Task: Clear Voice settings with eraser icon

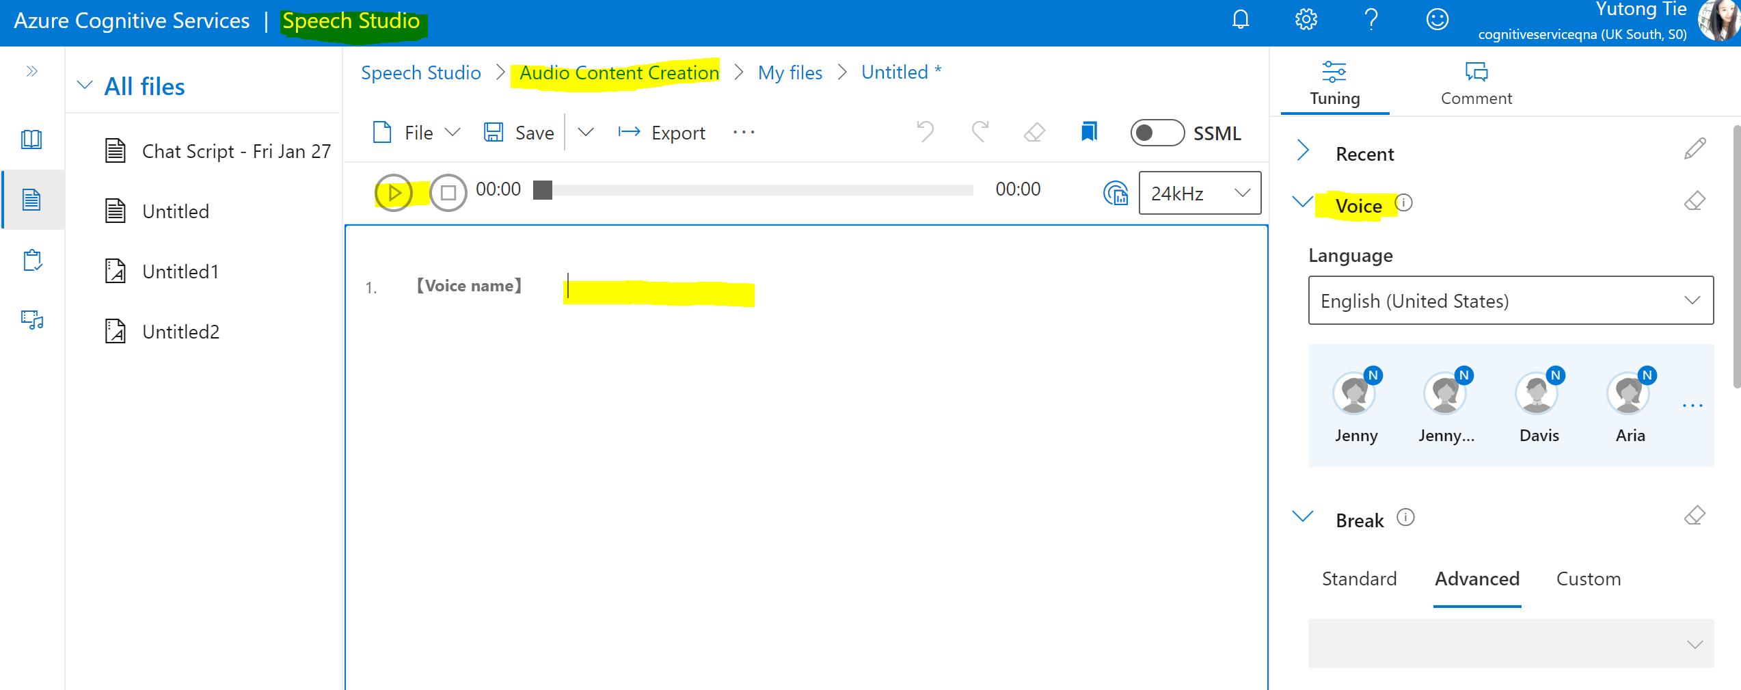Action: [1695, 201]
